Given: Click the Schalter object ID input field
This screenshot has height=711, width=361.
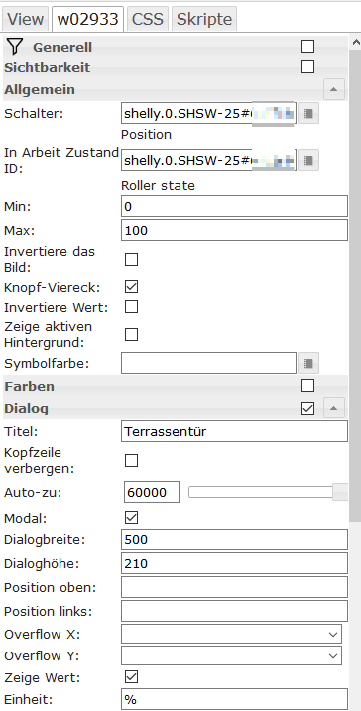Looking at the screenshot, I should pyautogui.click(x=208, y=113).
